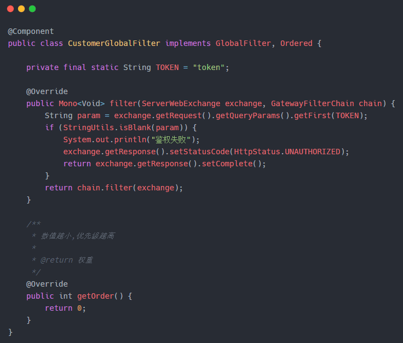The height and width of the screenshot is (343, 403).
Task: Click the @Override above the filter method
Action: click(47, 91)
